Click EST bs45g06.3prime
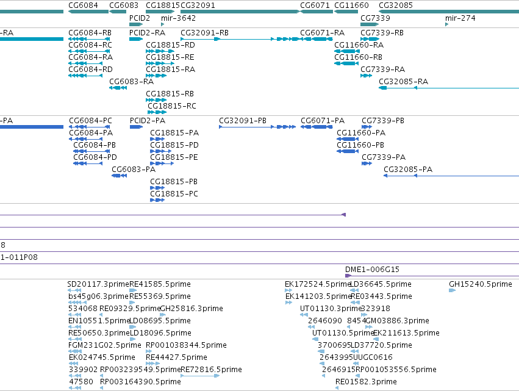 pyautogui.click(x=98, y=296)
